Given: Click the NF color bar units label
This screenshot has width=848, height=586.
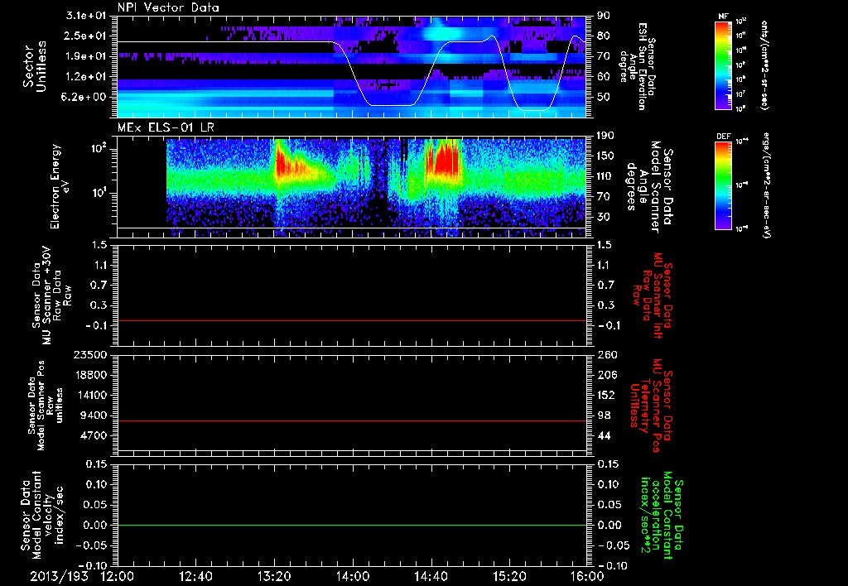Looking at the screenshot, I should pos(764,65).
